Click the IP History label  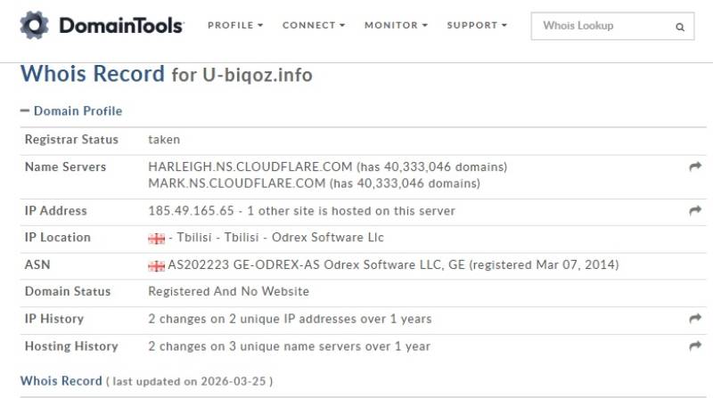[x=54, y=319]
